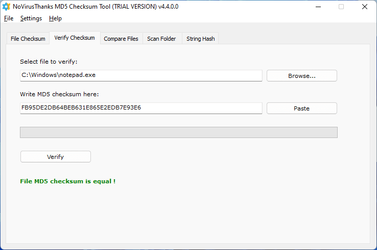Screen dimensions: 377x250
Task: Click the Paste button
Action: click(302, 108)
